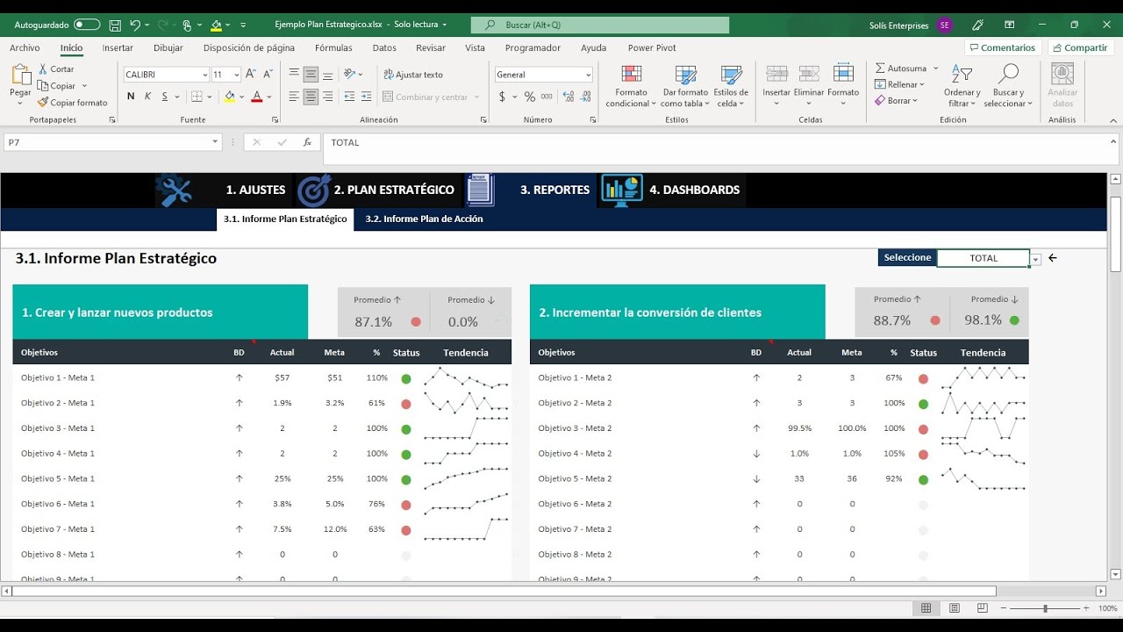Open Buscar y seleccionar magnifier
The image size is (1123, 632).
tap(1009, 86)
